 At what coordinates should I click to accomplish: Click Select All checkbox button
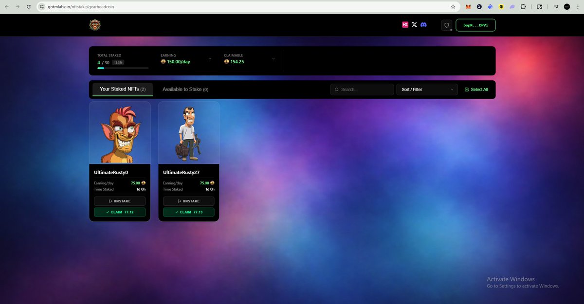[x=476, y=89]
